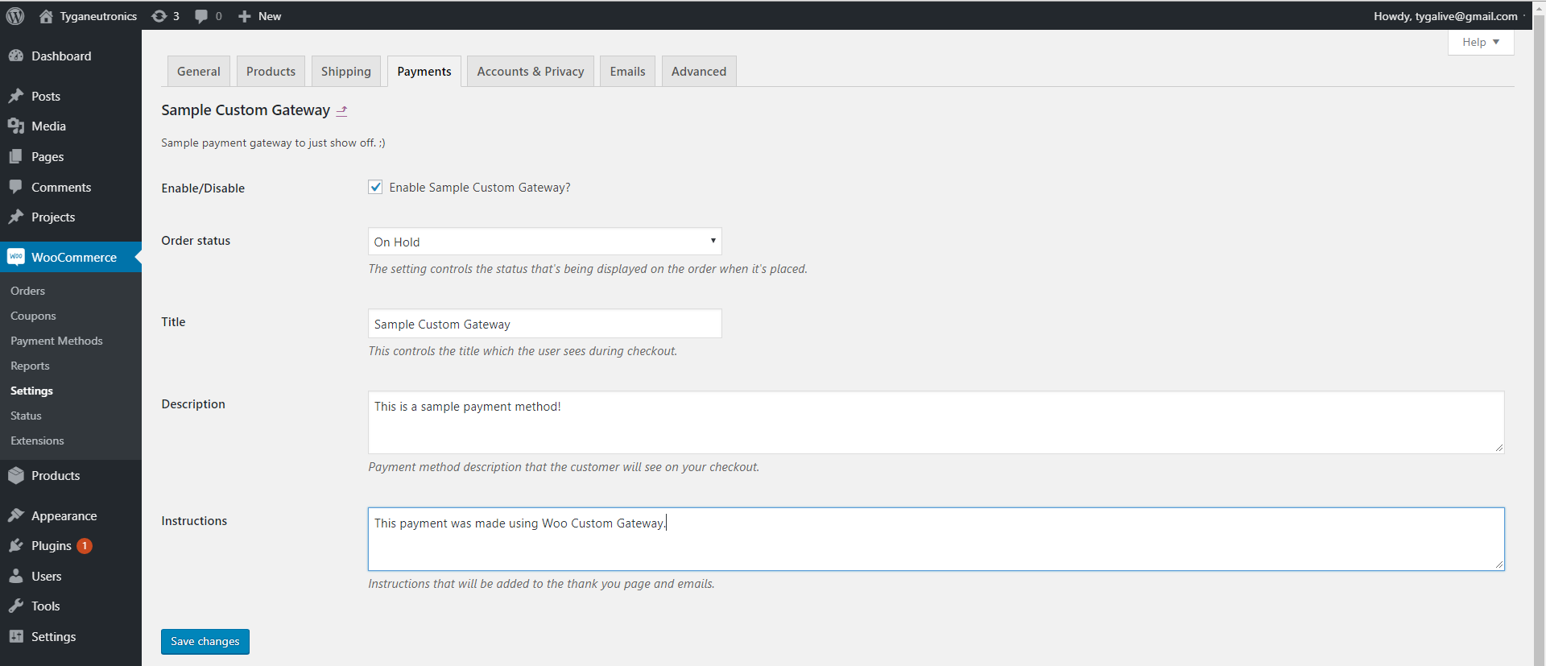1546x666 pixels.
Task: Click the Dashboard gauge icon
Action: tap(16, 56)
